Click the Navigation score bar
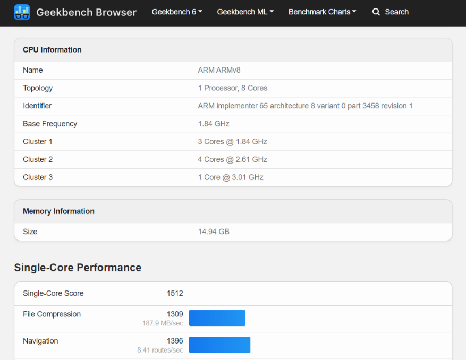 point(219,345)
